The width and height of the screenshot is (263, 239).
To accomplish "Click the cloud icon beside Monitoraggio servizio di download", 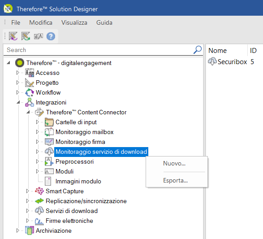I will [49, 152].
